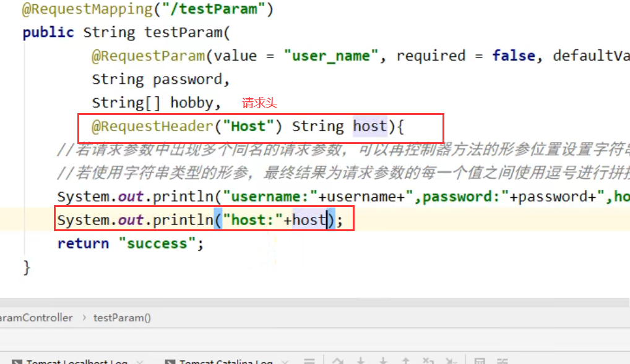The height and width of the screenshot is (364, 630).
Task: Click the lines icon right of Catalina Log tab
Action: (x=311, y=362)
